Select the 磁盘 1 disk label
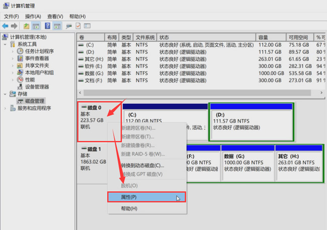Screen dimensions: 327x230 pyautogui.click(x=94, y=149)
